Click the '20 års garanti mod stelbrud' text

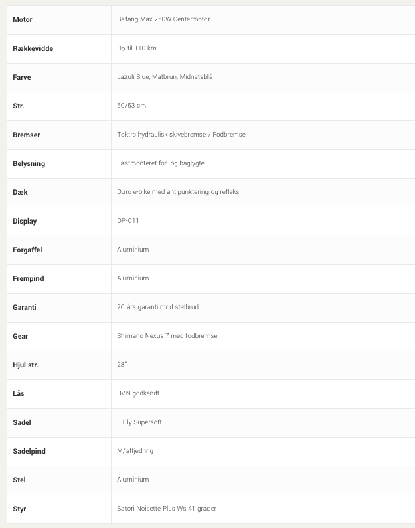pos(157,307)
